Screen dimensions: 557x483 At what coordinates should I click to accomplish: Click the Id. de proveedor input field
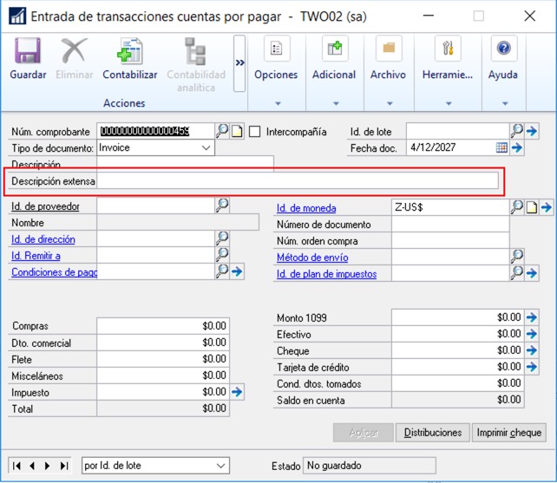pos(155,206)
